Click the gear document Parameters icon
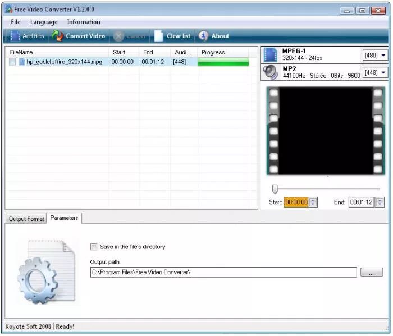 (x=47, y=273)
